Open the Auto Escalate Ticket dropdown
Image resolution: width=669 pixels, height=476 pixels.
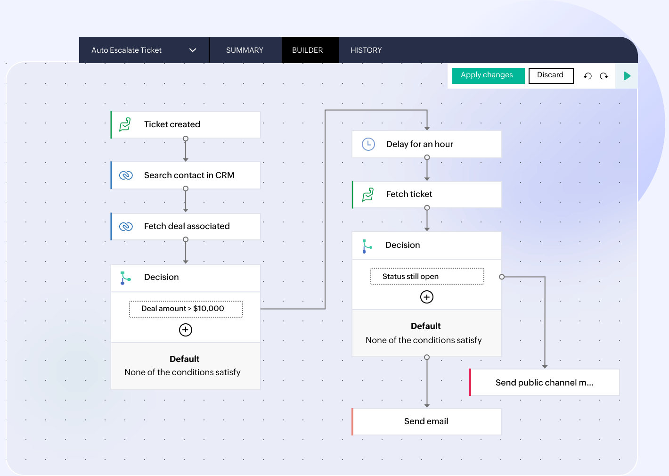click(192, 50)
